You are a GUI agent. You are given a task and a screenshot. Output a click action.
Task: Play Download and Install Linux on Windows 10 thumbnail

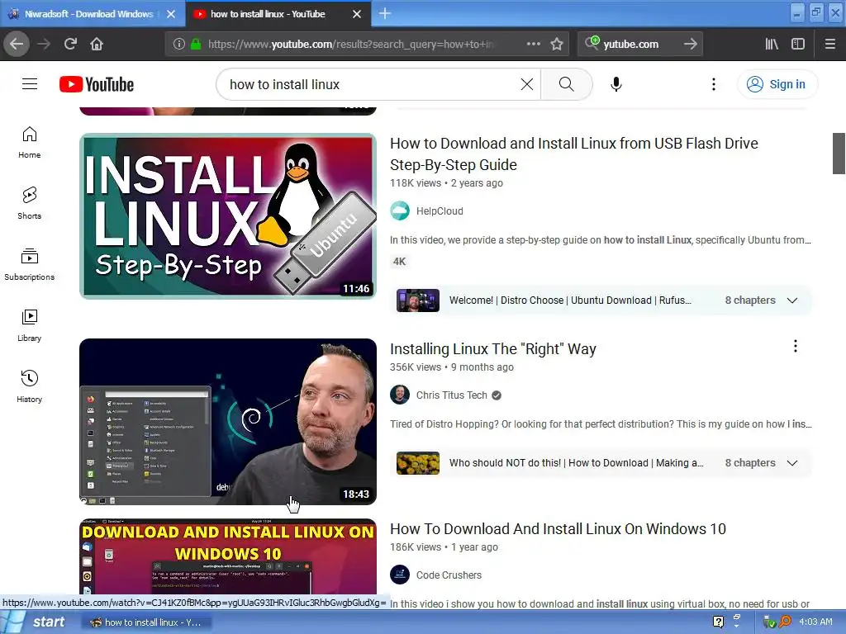click(228, 556)
